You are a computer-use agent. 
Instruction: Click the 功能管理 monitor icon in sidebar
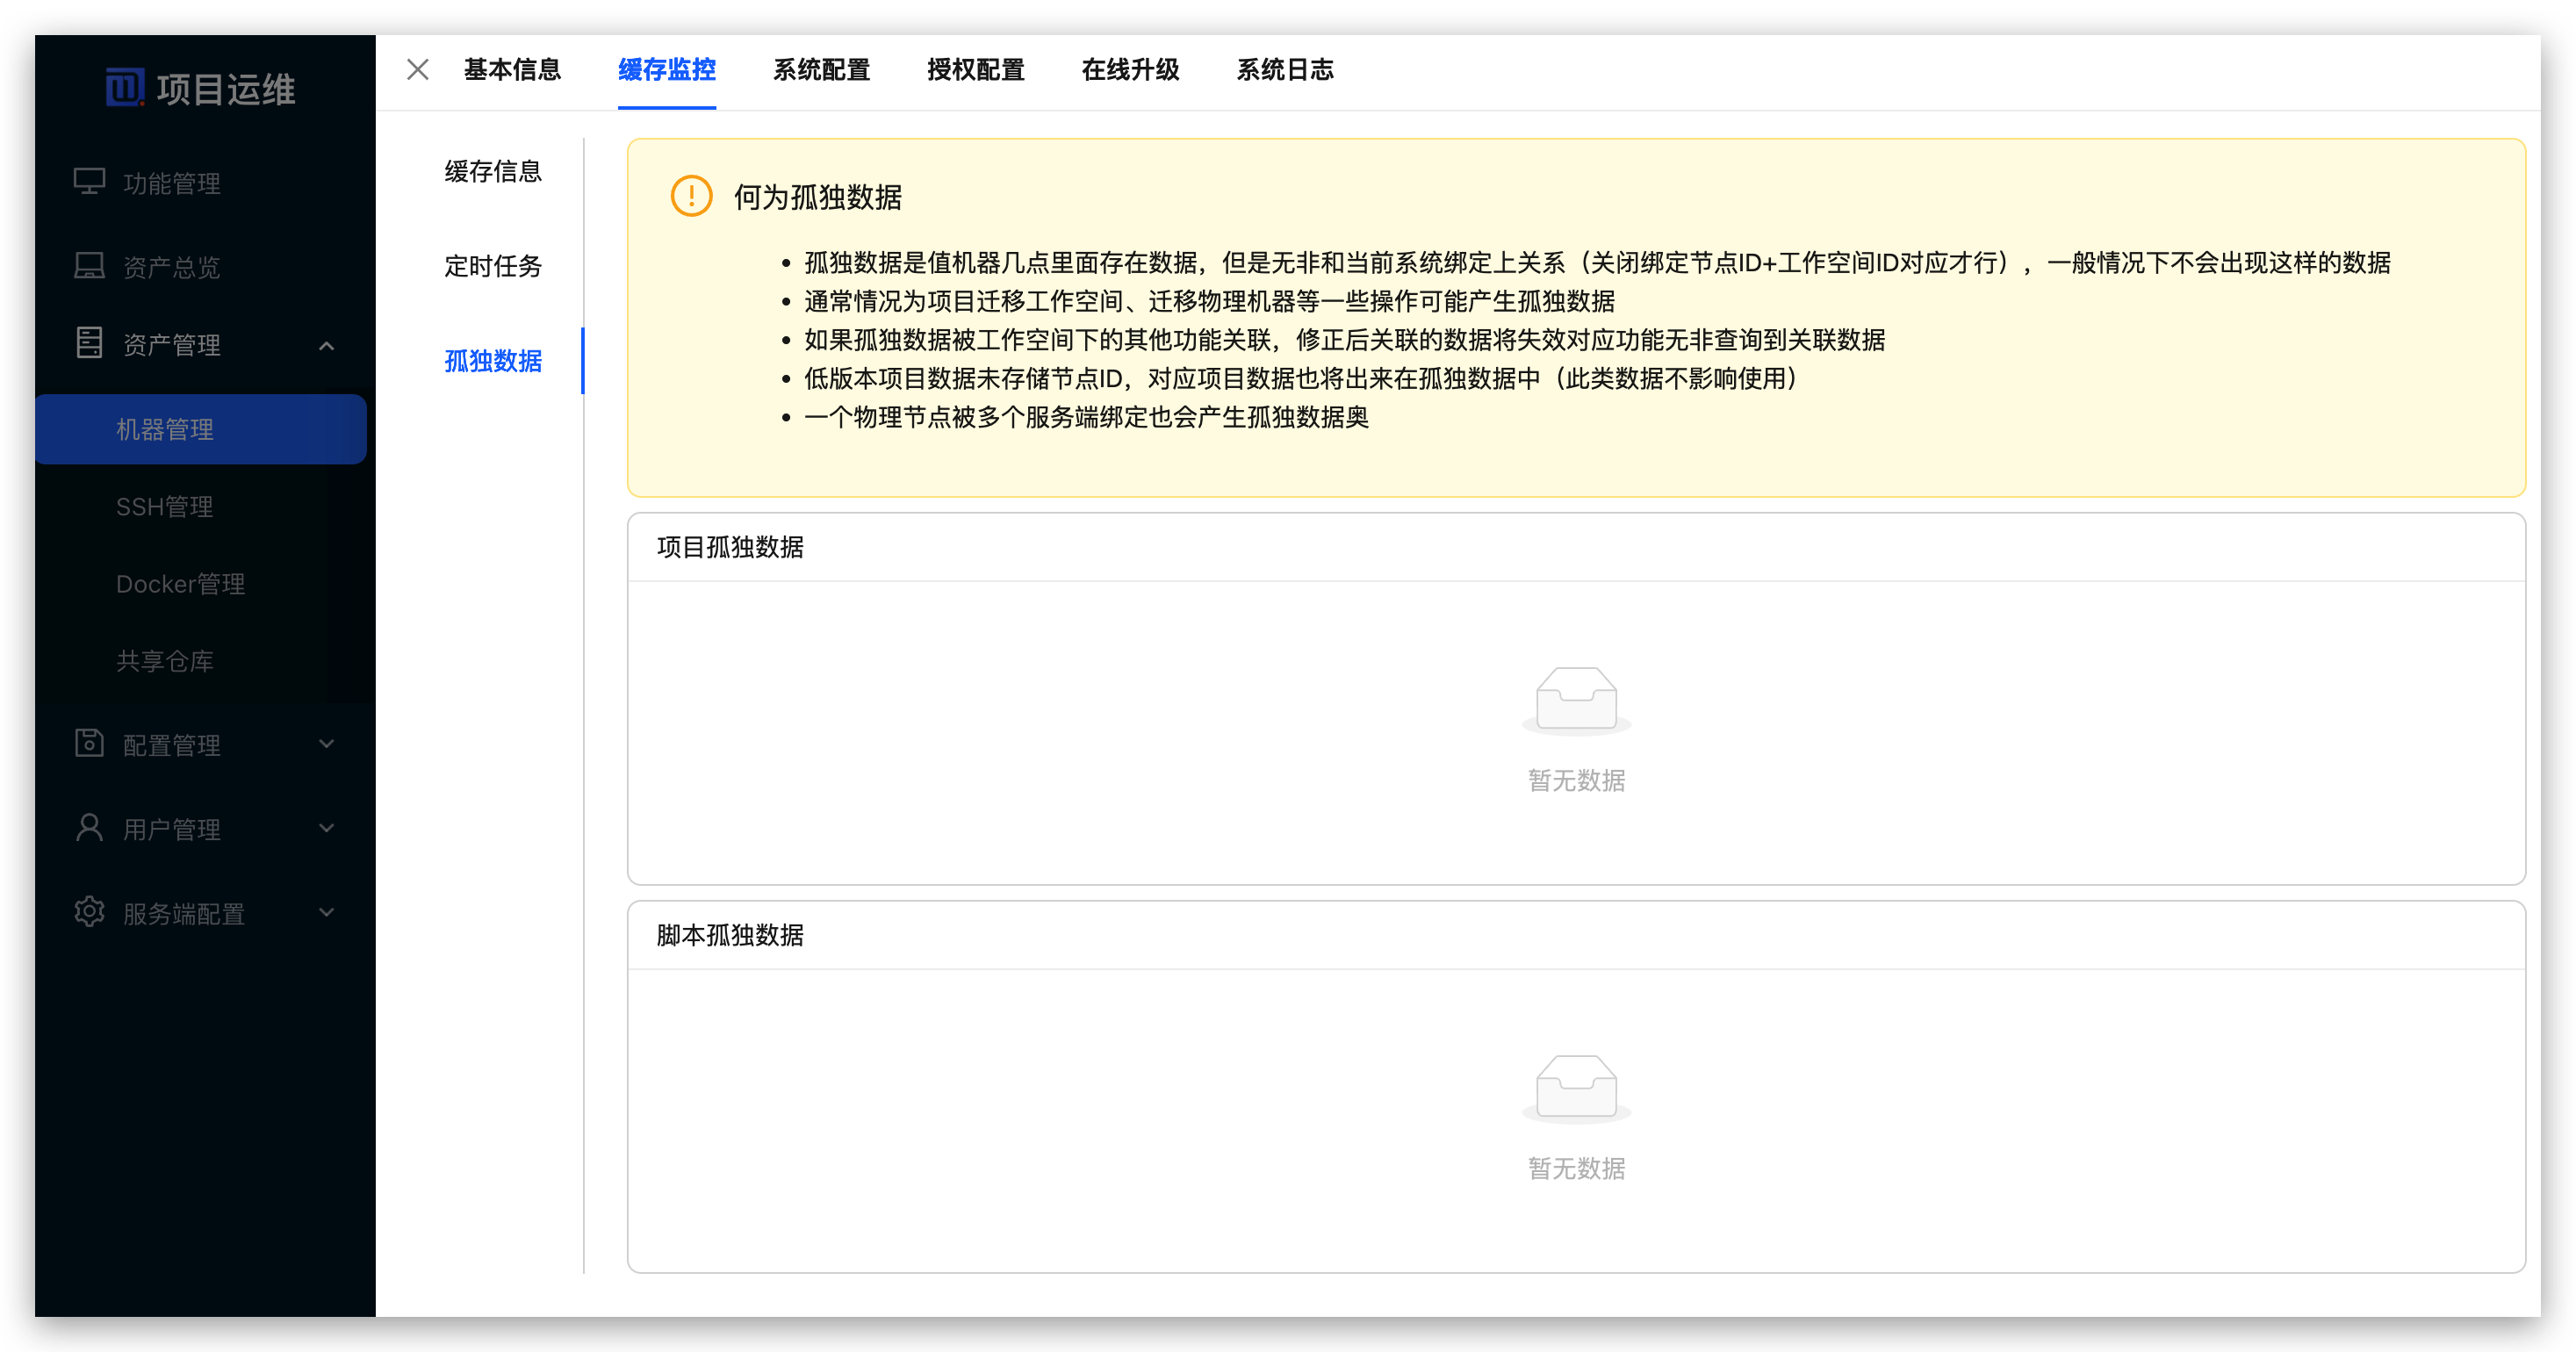(89, 182)
